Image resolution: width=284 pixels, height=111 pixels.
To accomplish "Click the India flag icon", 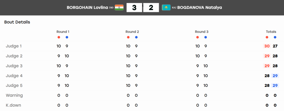I will 119,8.
